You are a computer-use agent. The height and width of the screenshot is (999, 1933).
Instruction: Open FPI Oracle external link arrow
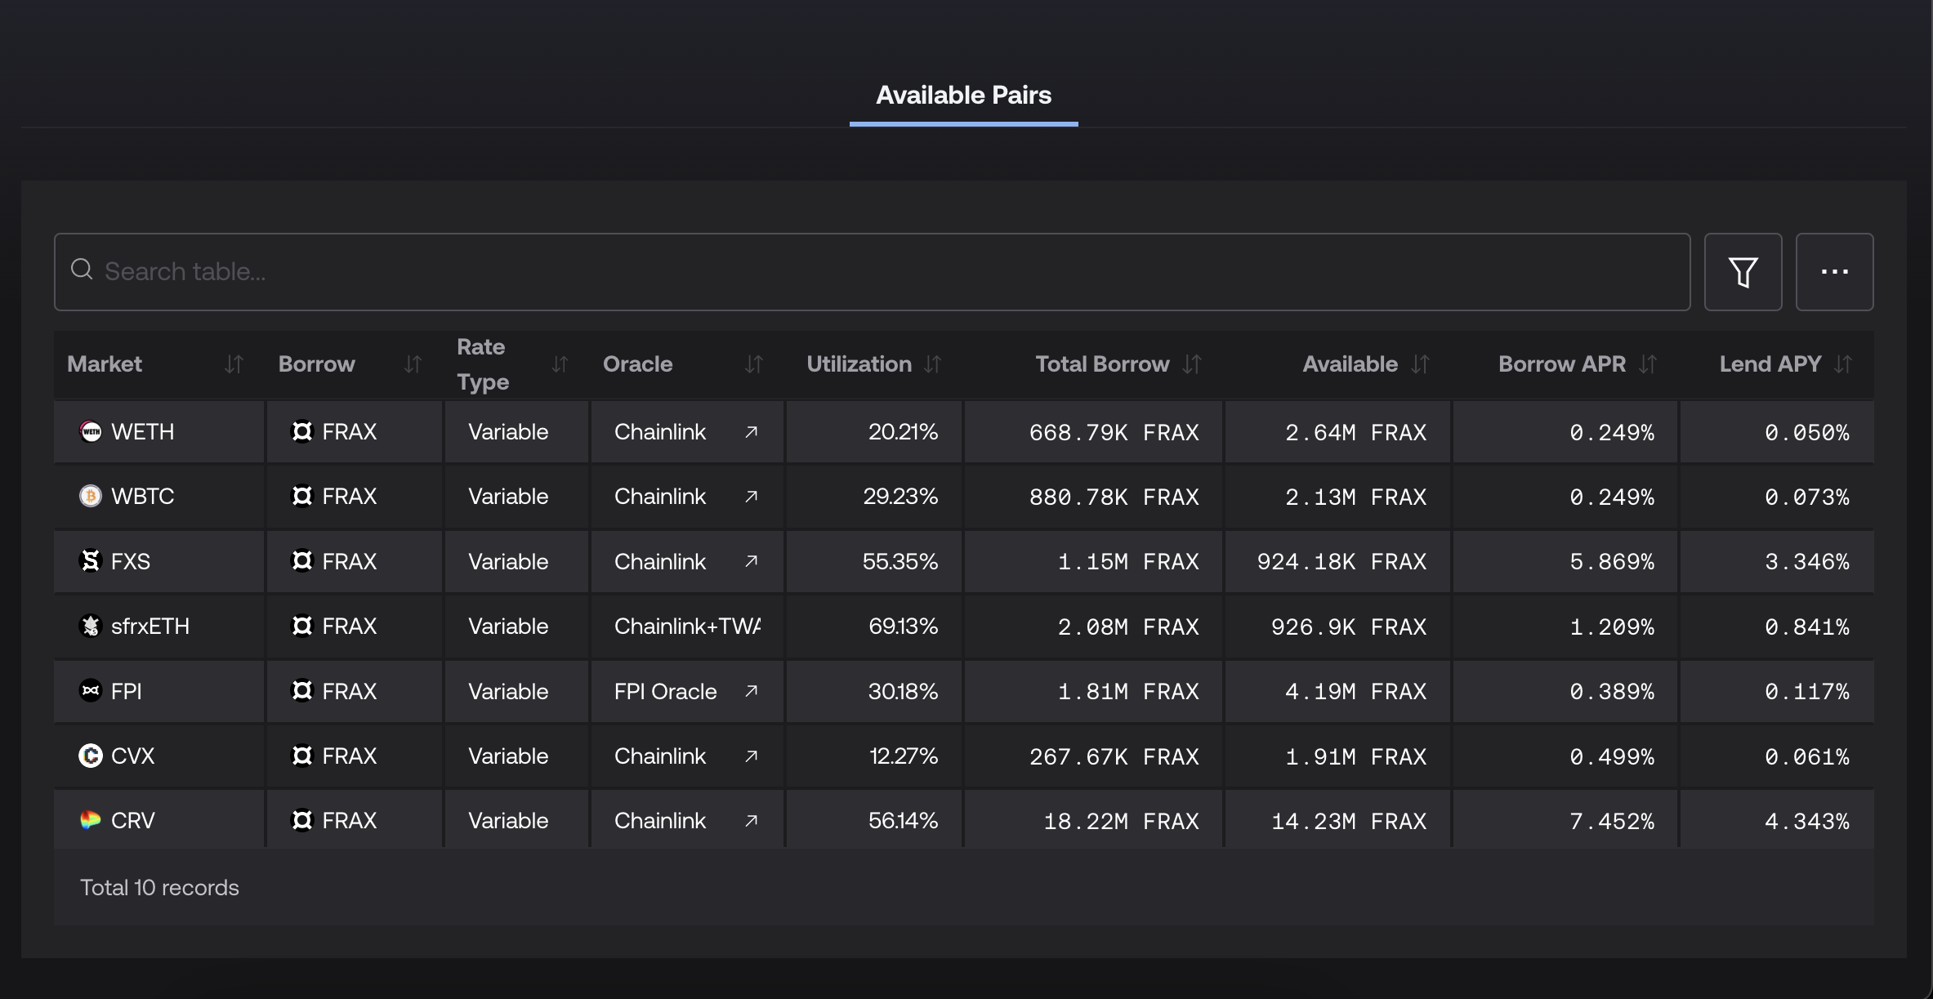(752, 691)
